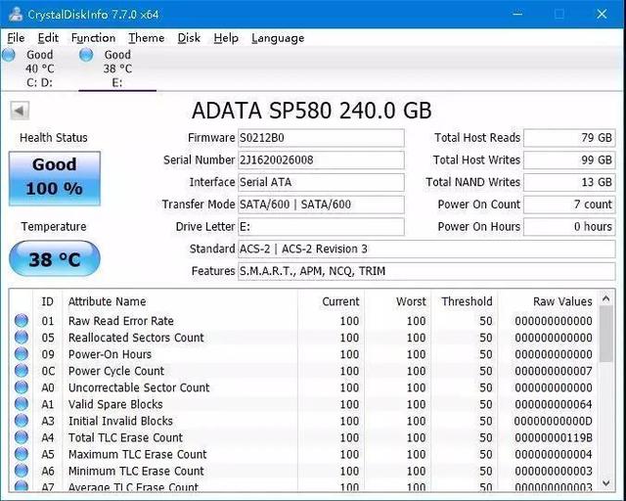Viewport: 626px width, 501px height.
Task: Minimize the CrystalDiskInfo window
Action: [x=517, y=15]
